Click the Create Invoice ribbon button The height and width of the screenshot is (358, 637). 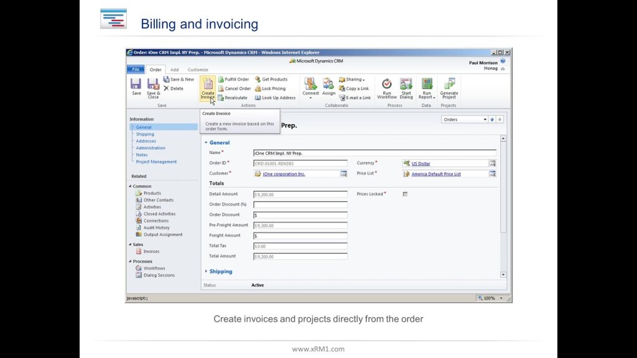click(208, 88)
